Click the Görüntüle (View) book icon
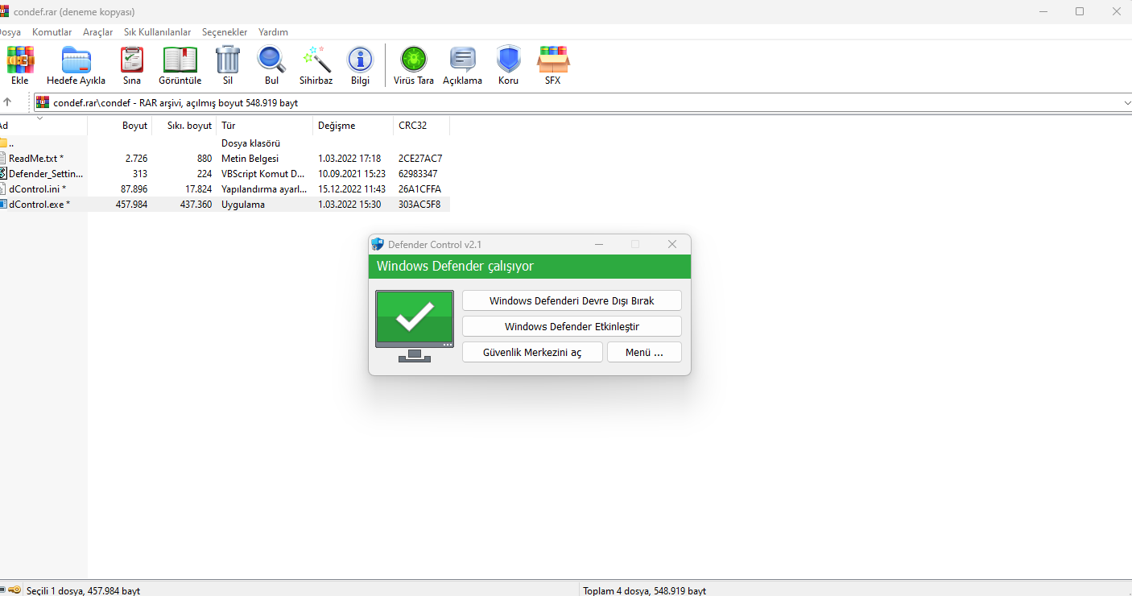This screenshot has width=1132, height=596. (x=180, y=60)
